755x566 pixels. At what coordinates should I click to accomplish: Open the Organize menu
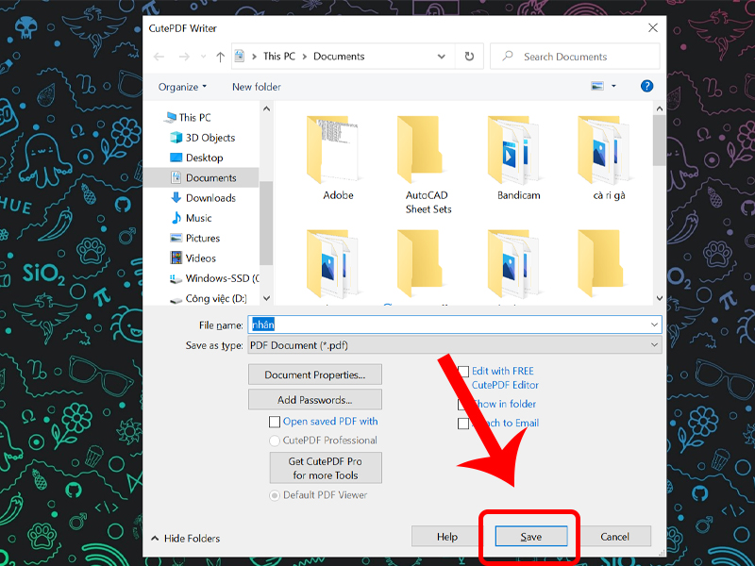(182, 86)
